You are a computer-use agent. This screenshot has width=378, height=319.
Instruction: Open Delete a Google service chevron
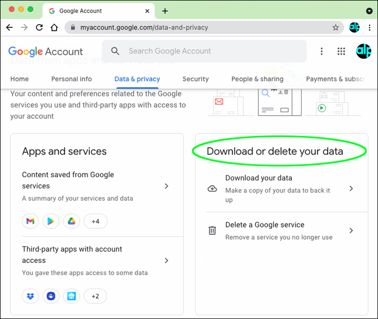[351, 231]
